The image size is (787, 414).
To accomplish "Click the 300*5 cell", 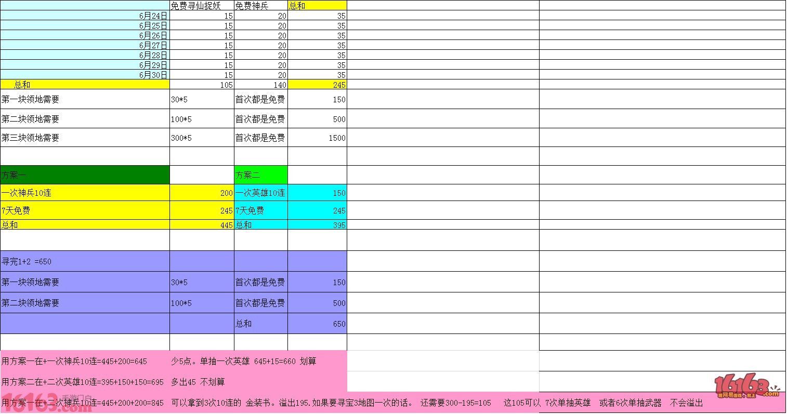I will tap(202, 138).
